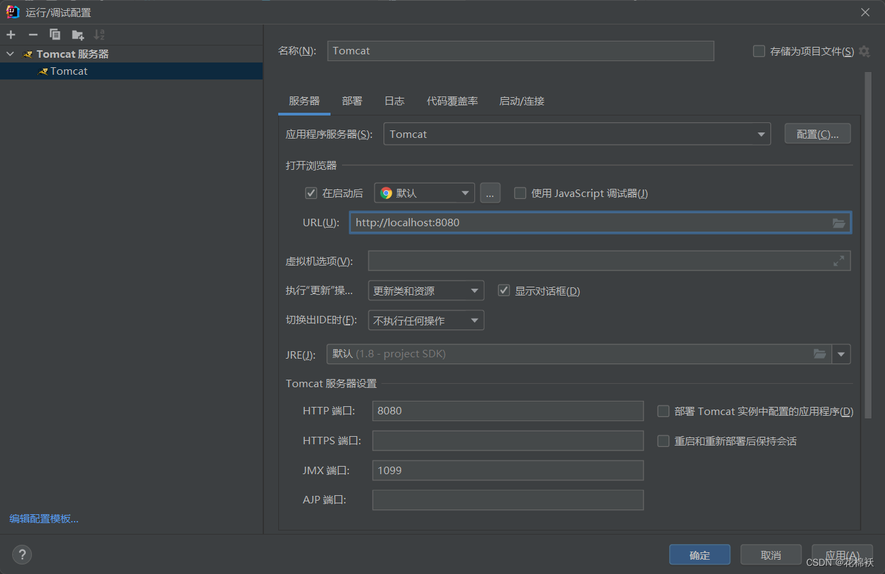Open the gear next to store as project file
Viewport: 885px width, 574px height.
point(864,51)
